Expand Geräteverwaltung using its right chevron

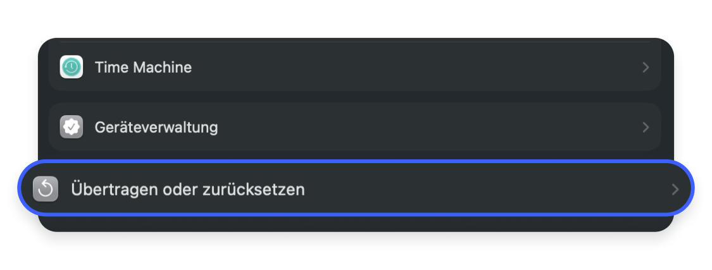point(646,127)
